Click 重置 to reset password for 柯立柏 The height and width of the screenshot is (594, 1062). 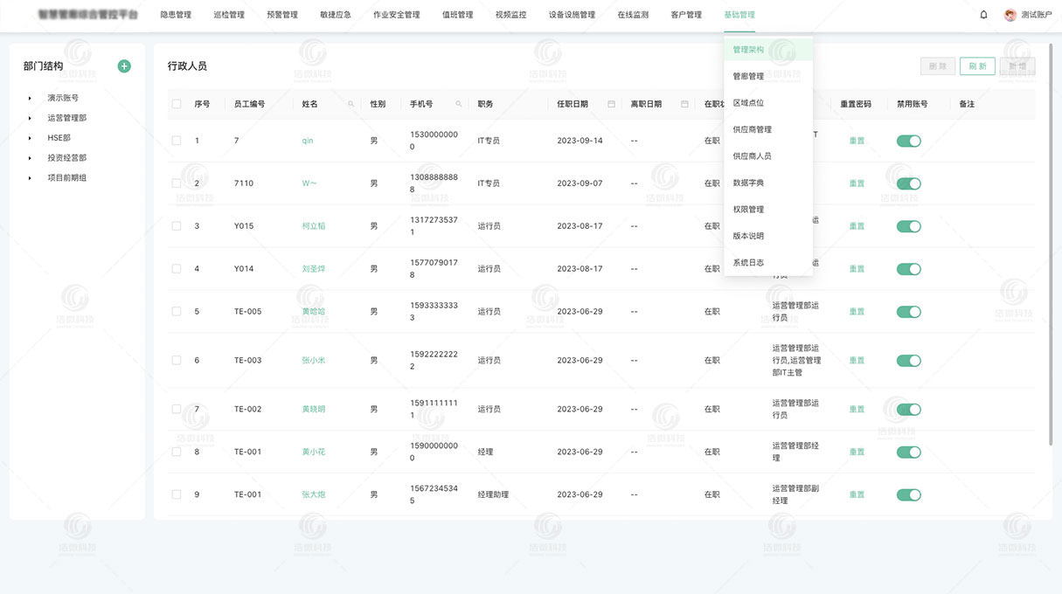(856, 225)
